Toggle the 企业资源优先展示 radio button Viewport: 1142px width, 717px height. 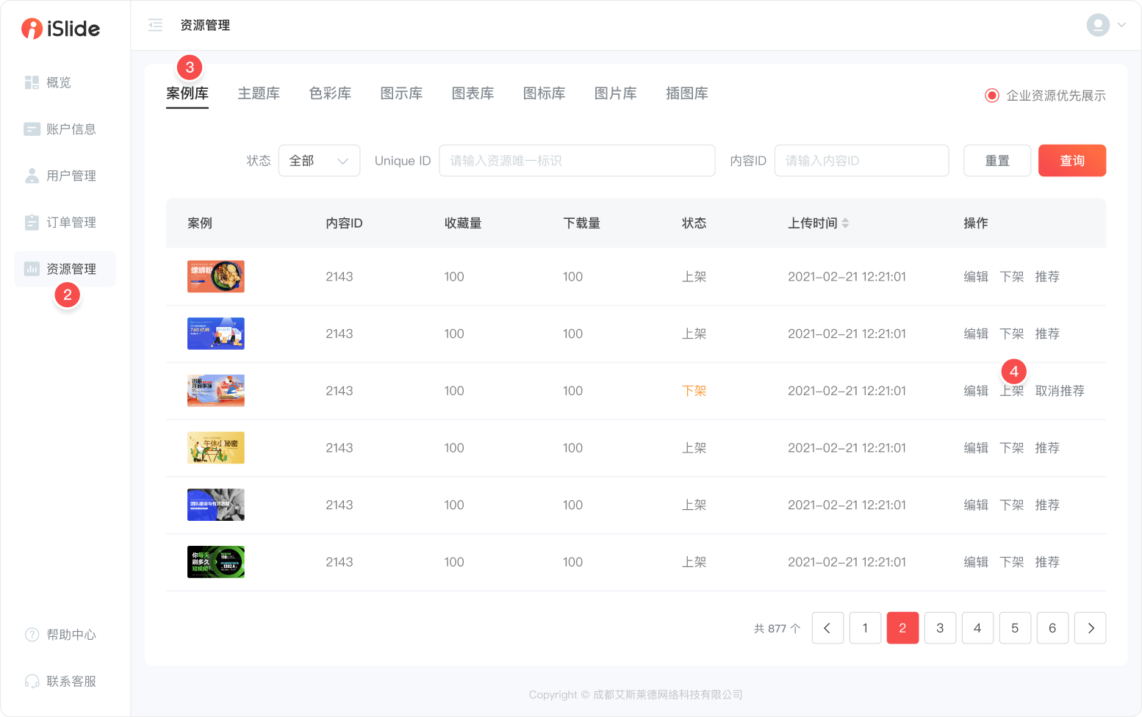(x=992, y=96)
